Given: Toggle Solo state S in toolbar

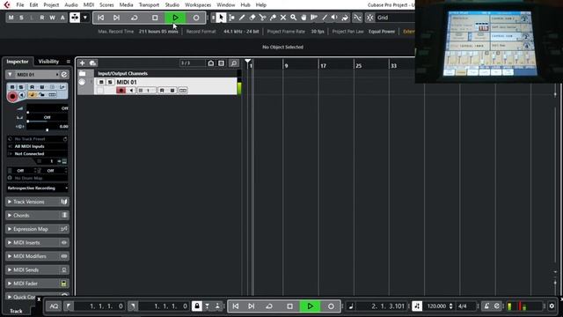Looking at the screenshot, I should pos(21,18).
